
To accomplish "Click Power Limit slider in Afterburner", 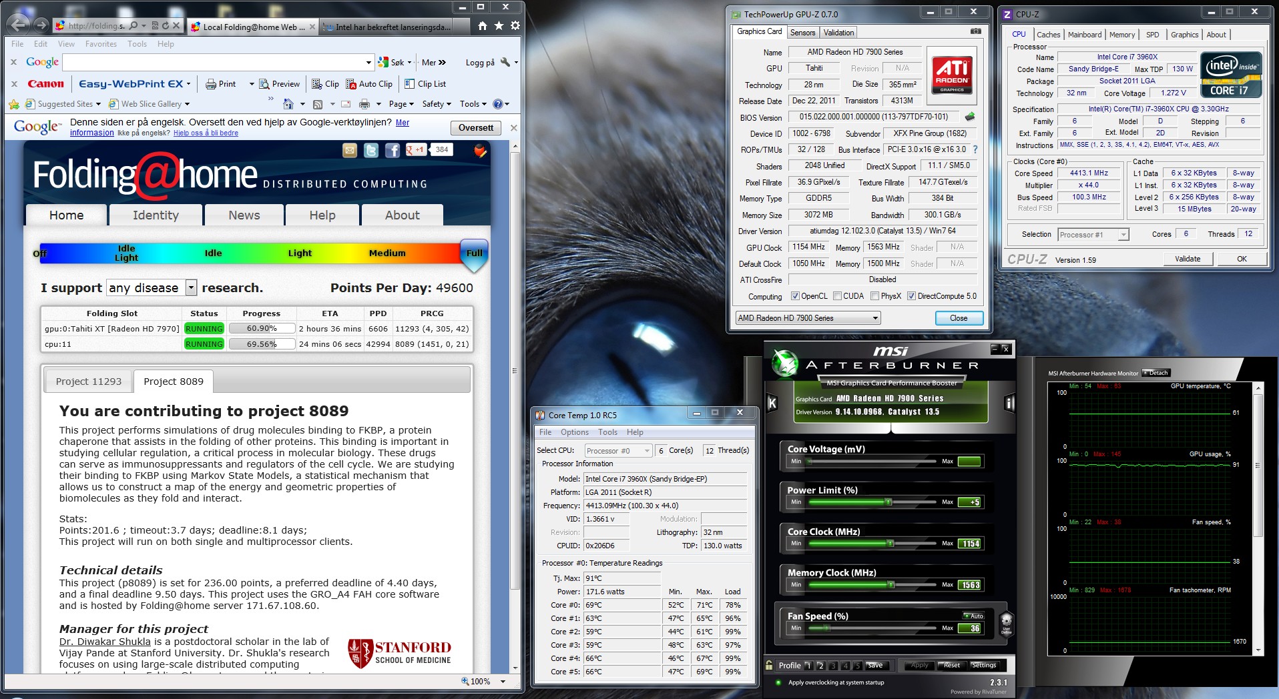I will tap(873, 502).
